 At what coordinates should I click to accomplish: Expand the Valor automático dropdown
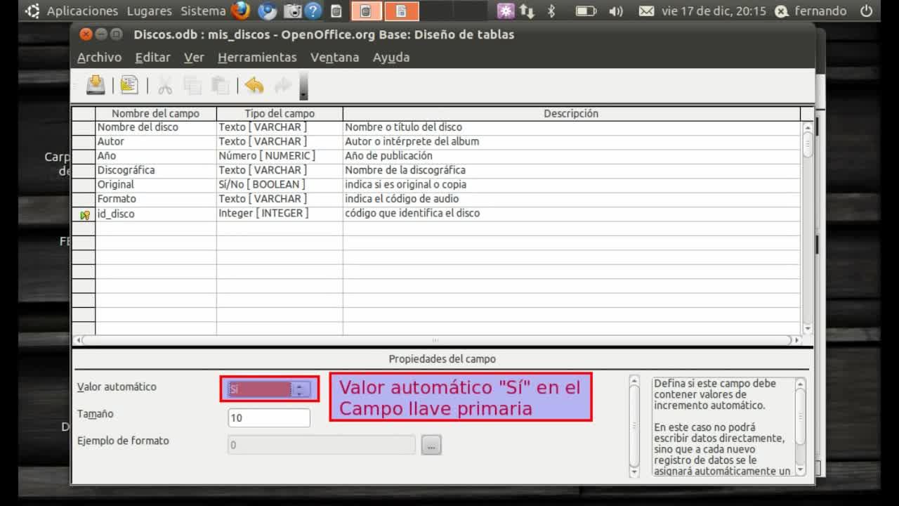coord(301,389)
